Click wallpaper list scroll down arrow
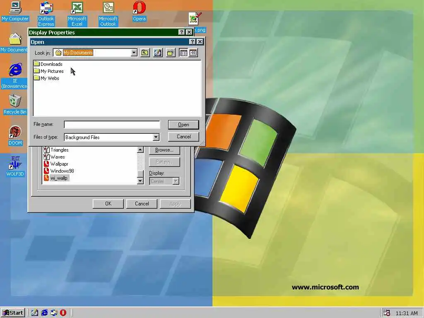Image resolution: width=424 pixels, height=318 pixels. [x=140, y=181]
